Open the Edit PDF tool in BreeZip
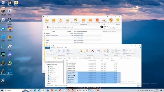This screenshot has height=92, width=164. (x=104, y=21)
